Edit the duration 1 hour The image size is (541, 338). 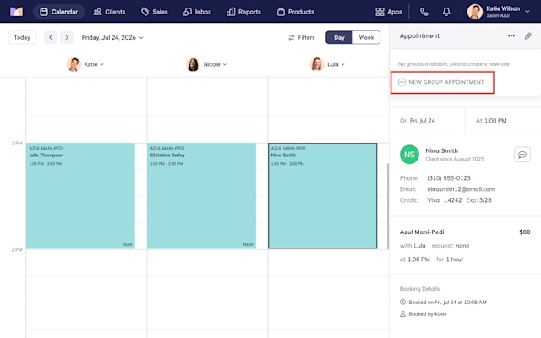coord(455,259)
